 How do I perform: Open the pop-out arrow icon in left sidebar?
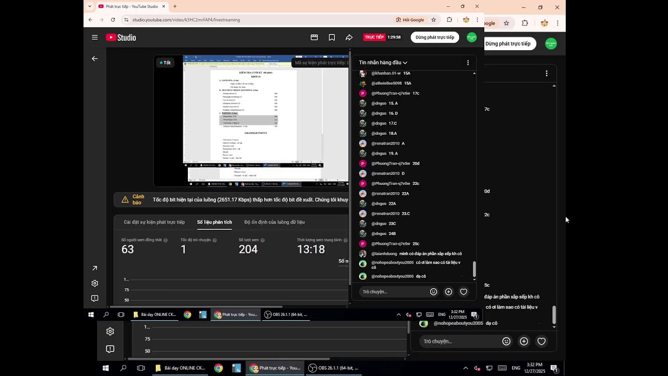94,268
